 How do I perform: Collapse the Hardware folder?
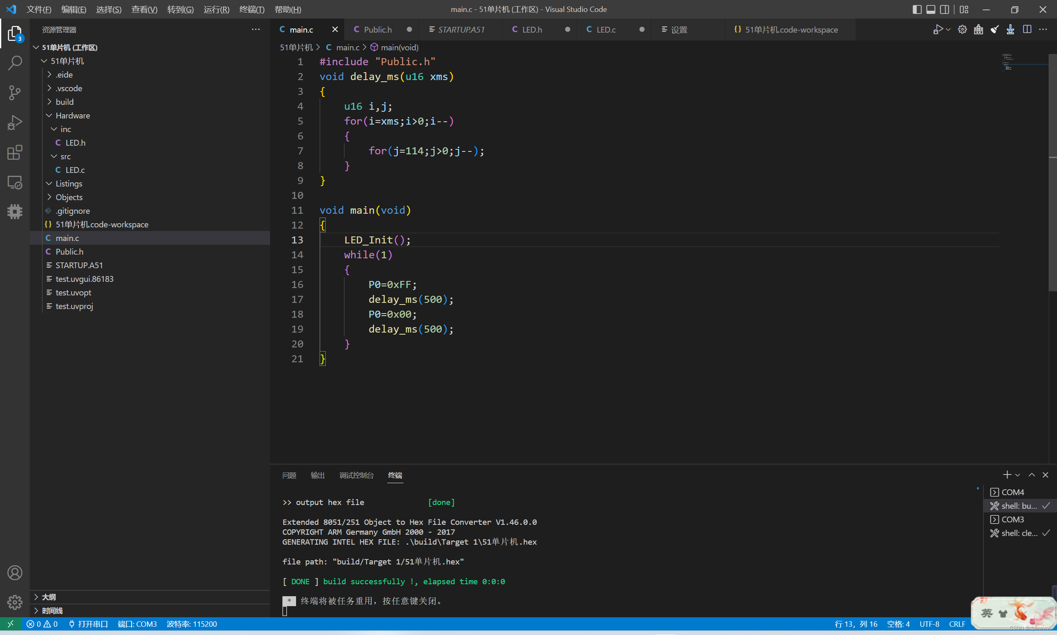click(x=72, y=116)
